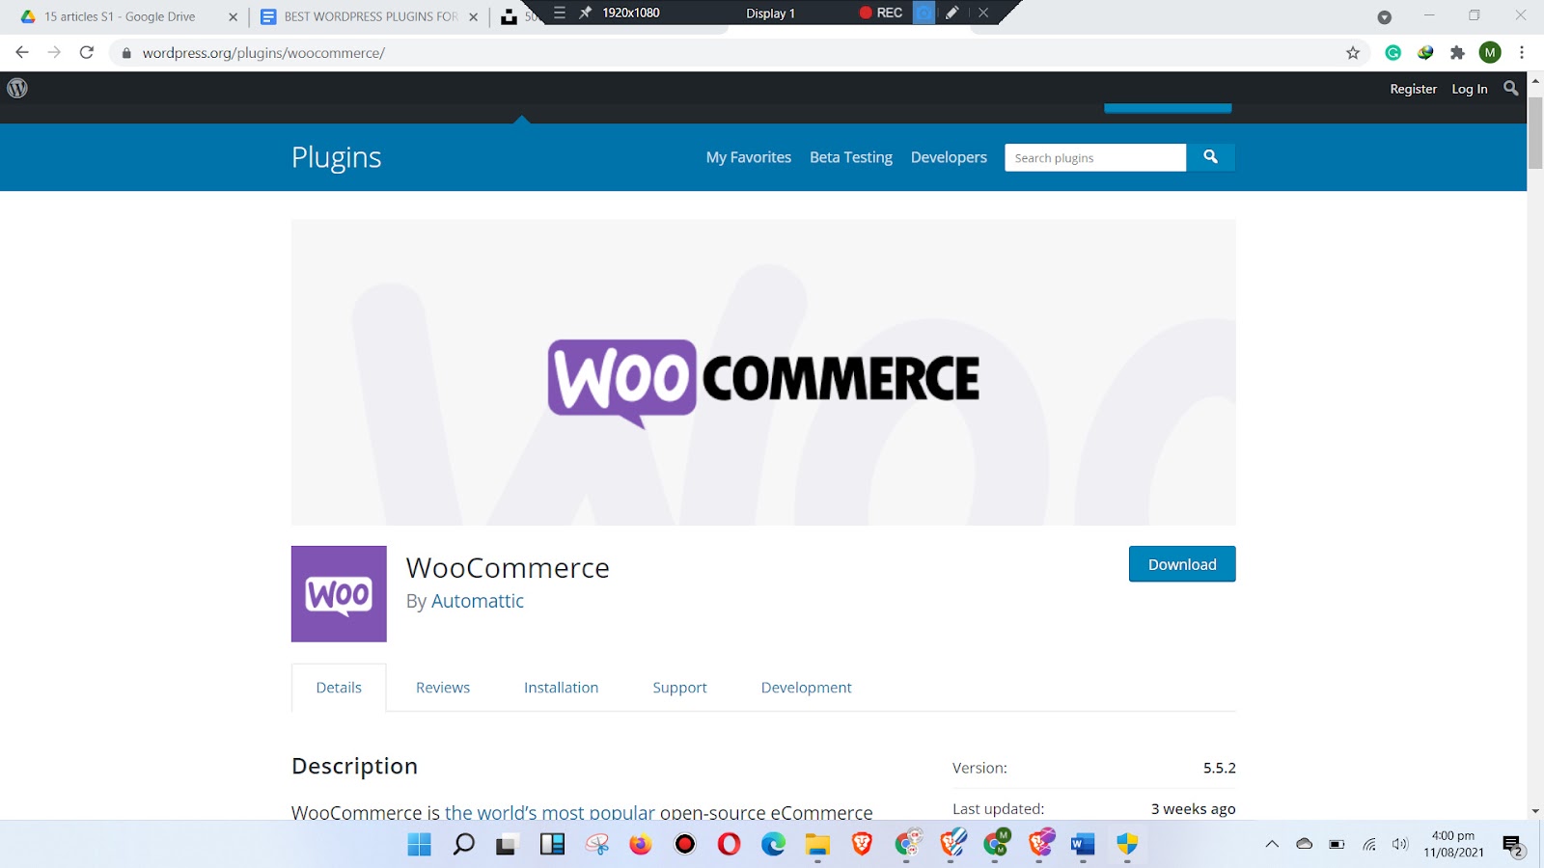Open the notification center icon
This screenshot has width=1544, height=868.
[1512, 846]
